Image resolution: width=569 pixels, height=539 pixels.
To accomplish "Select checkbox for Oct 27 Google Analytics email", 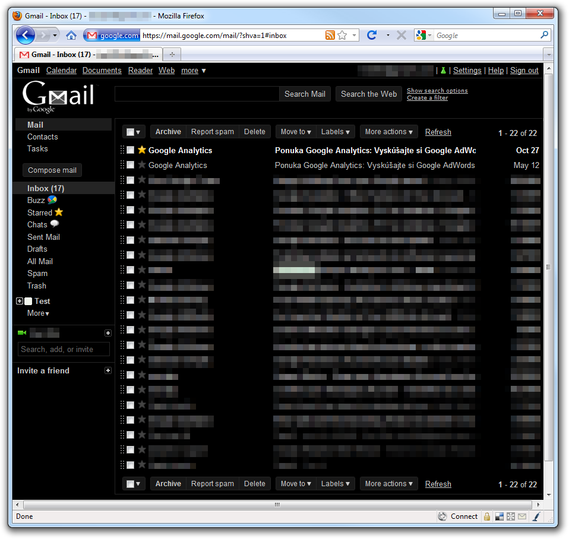I will coord(130,150).
